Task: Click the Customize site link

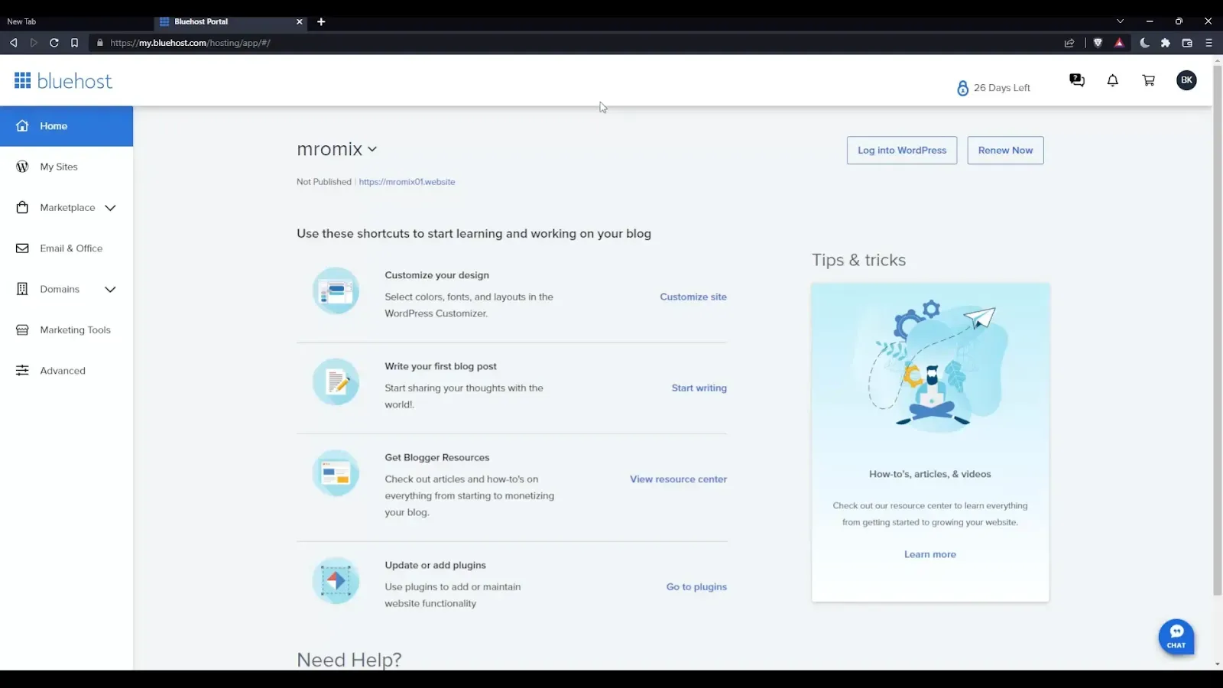Action: pyautogui.click(x=693, y=297)
